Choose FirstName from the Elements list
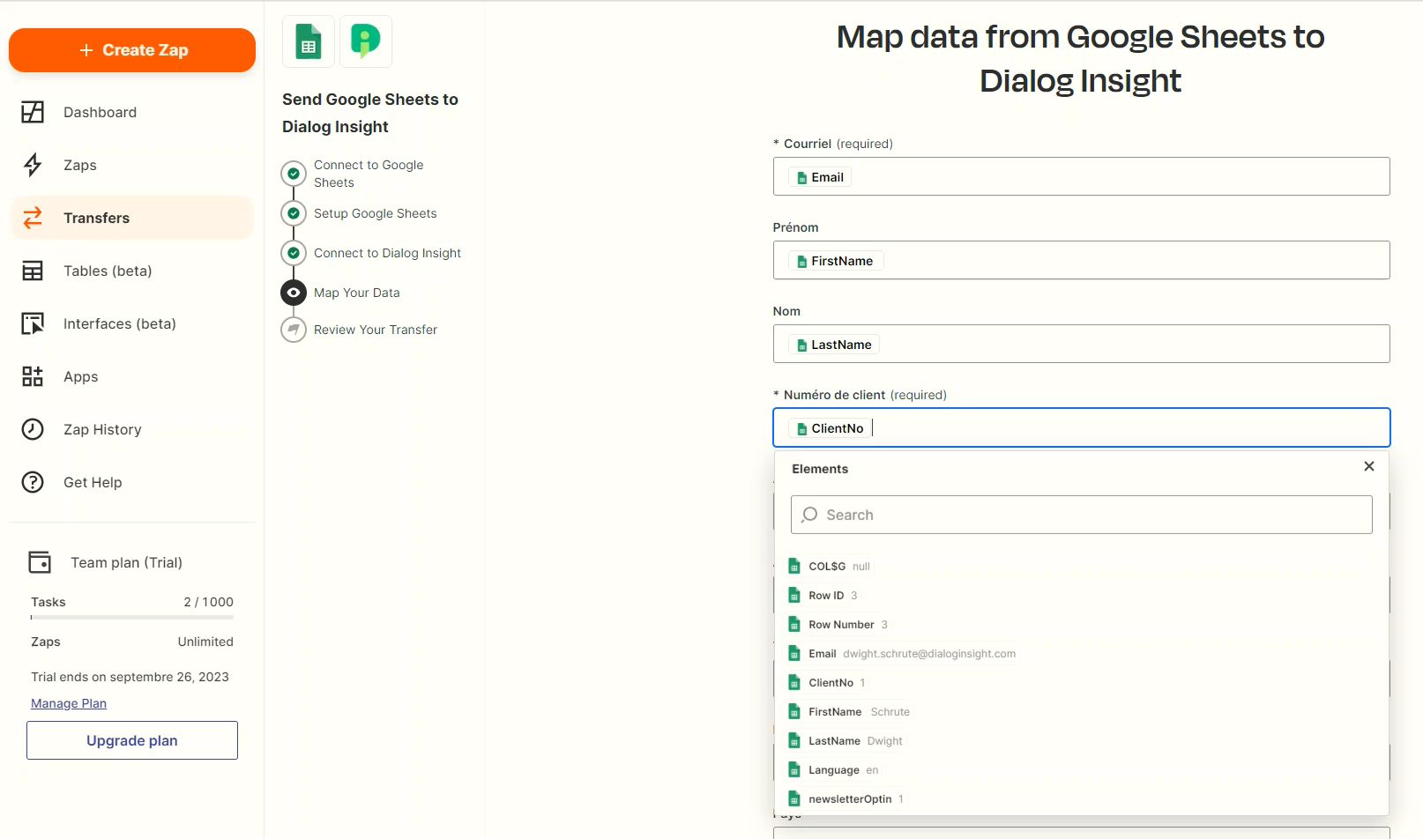The image size is (1423, 839). 849,712
